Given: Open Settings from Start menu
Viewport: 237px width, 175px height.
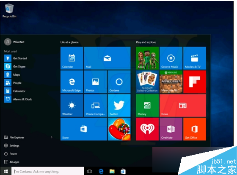Looking at the screenshot, I should click(12, 145).
